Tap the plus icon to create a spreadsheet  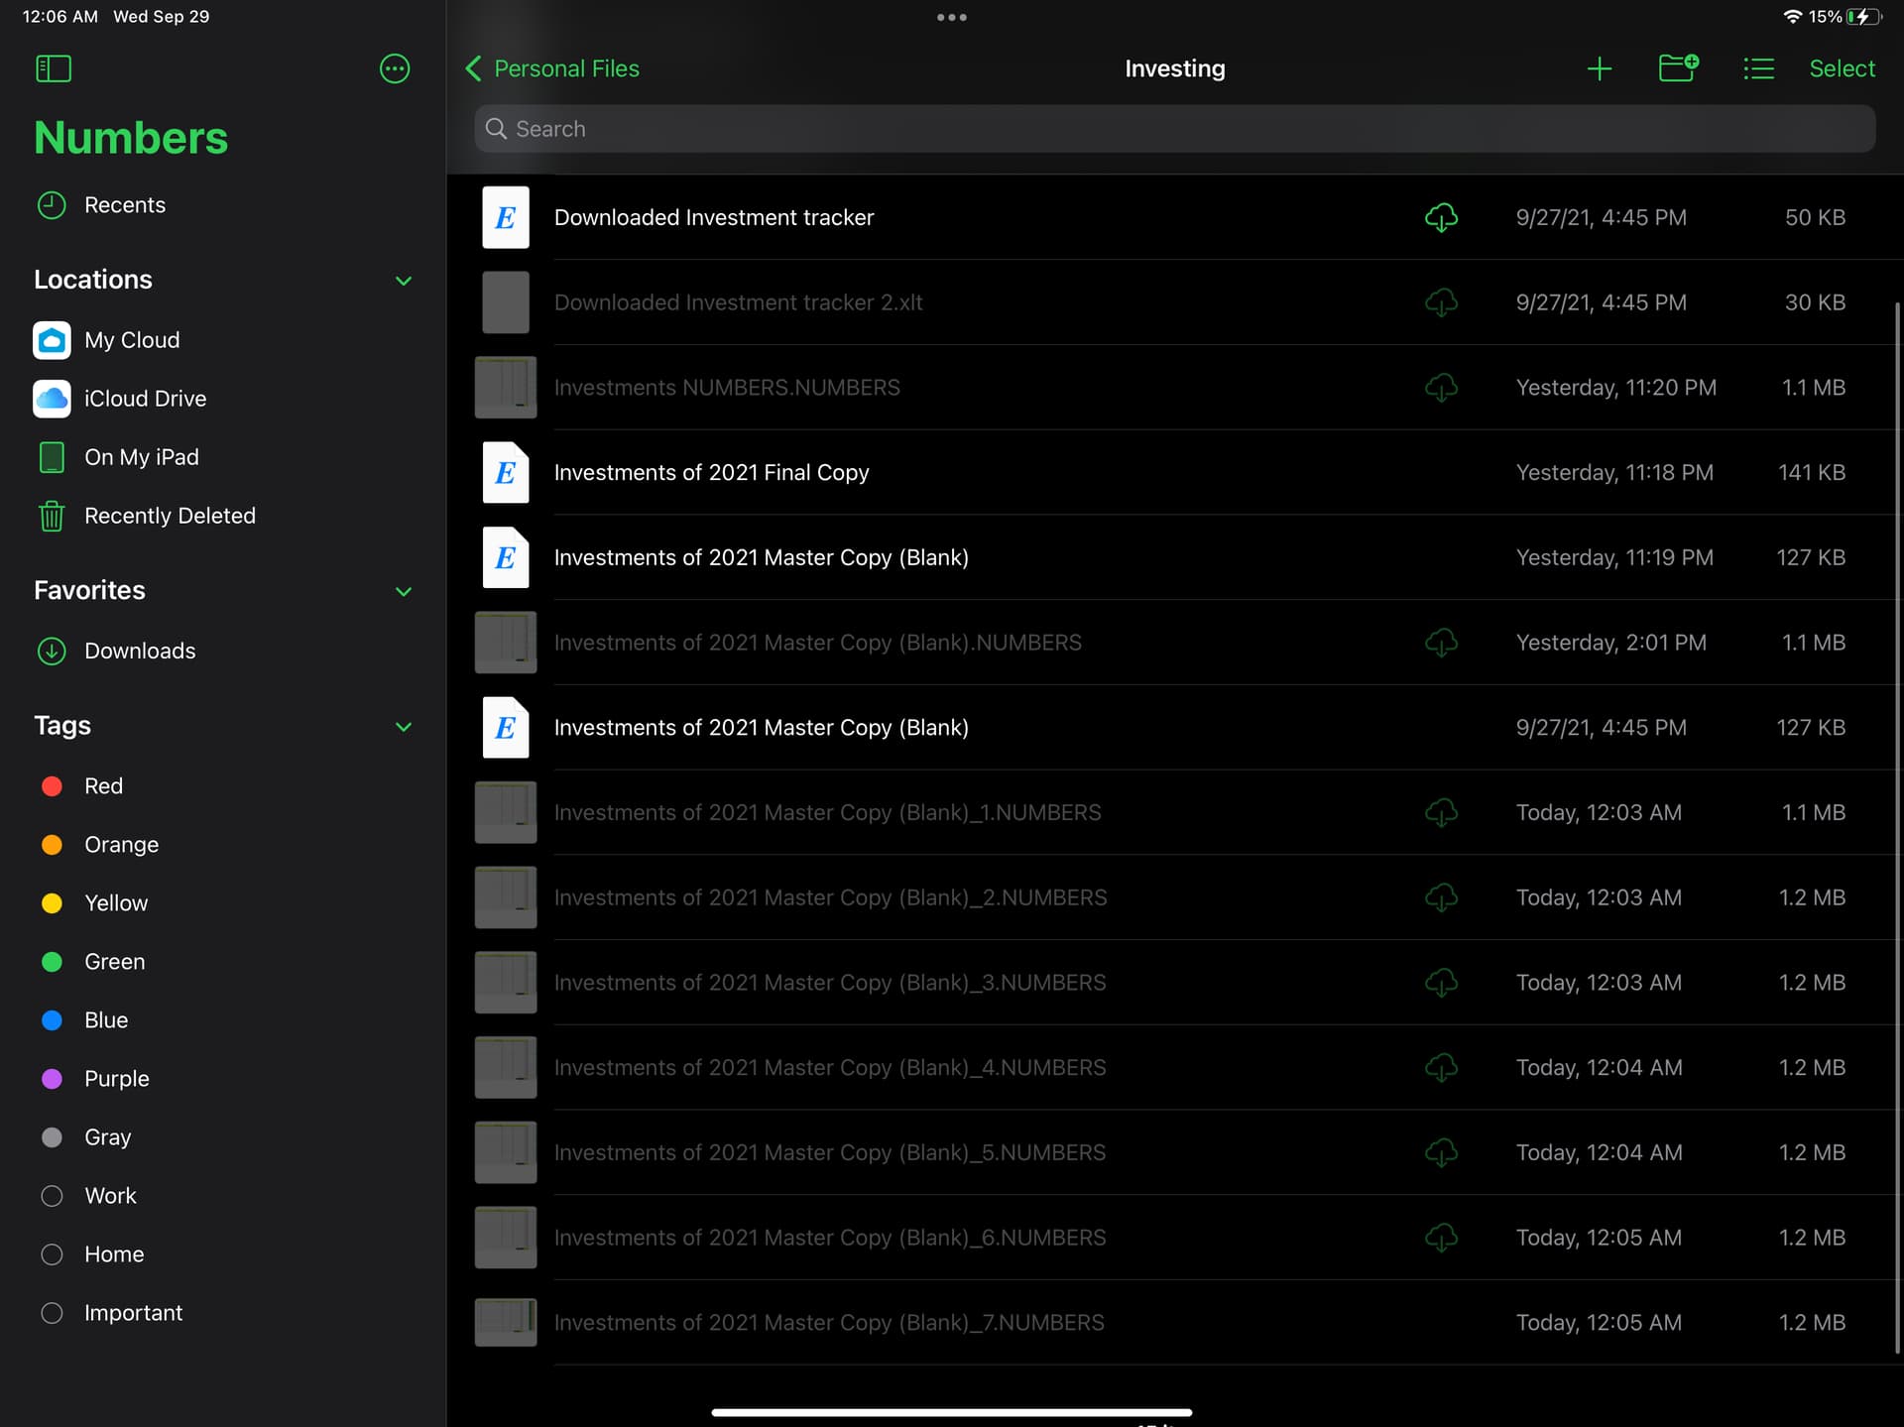[1599, 68]
